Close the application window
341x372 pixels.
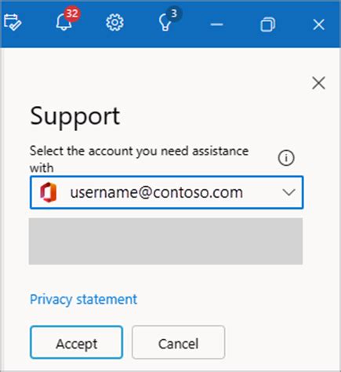click(x=318, y=24)
